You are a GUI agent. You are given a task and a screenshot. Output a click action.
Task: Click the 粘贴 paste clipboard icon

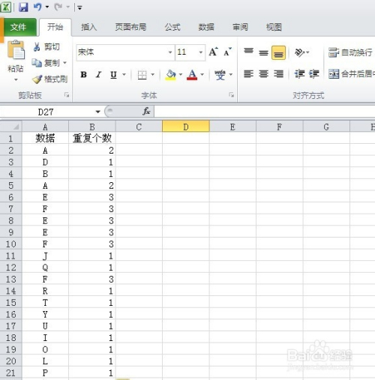point(16,50)
